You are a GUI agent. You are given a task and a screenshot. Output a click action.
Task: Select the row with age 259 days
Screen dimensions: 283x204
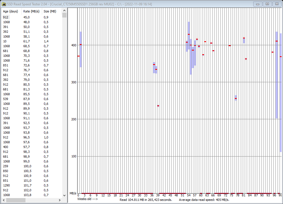(x=32, y=166)
